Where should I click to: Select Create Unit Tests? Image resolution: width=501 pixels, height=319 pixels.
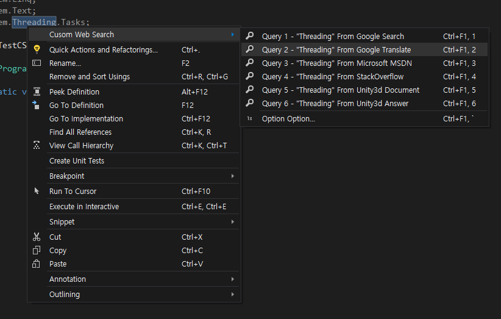(x=133, y=161)
